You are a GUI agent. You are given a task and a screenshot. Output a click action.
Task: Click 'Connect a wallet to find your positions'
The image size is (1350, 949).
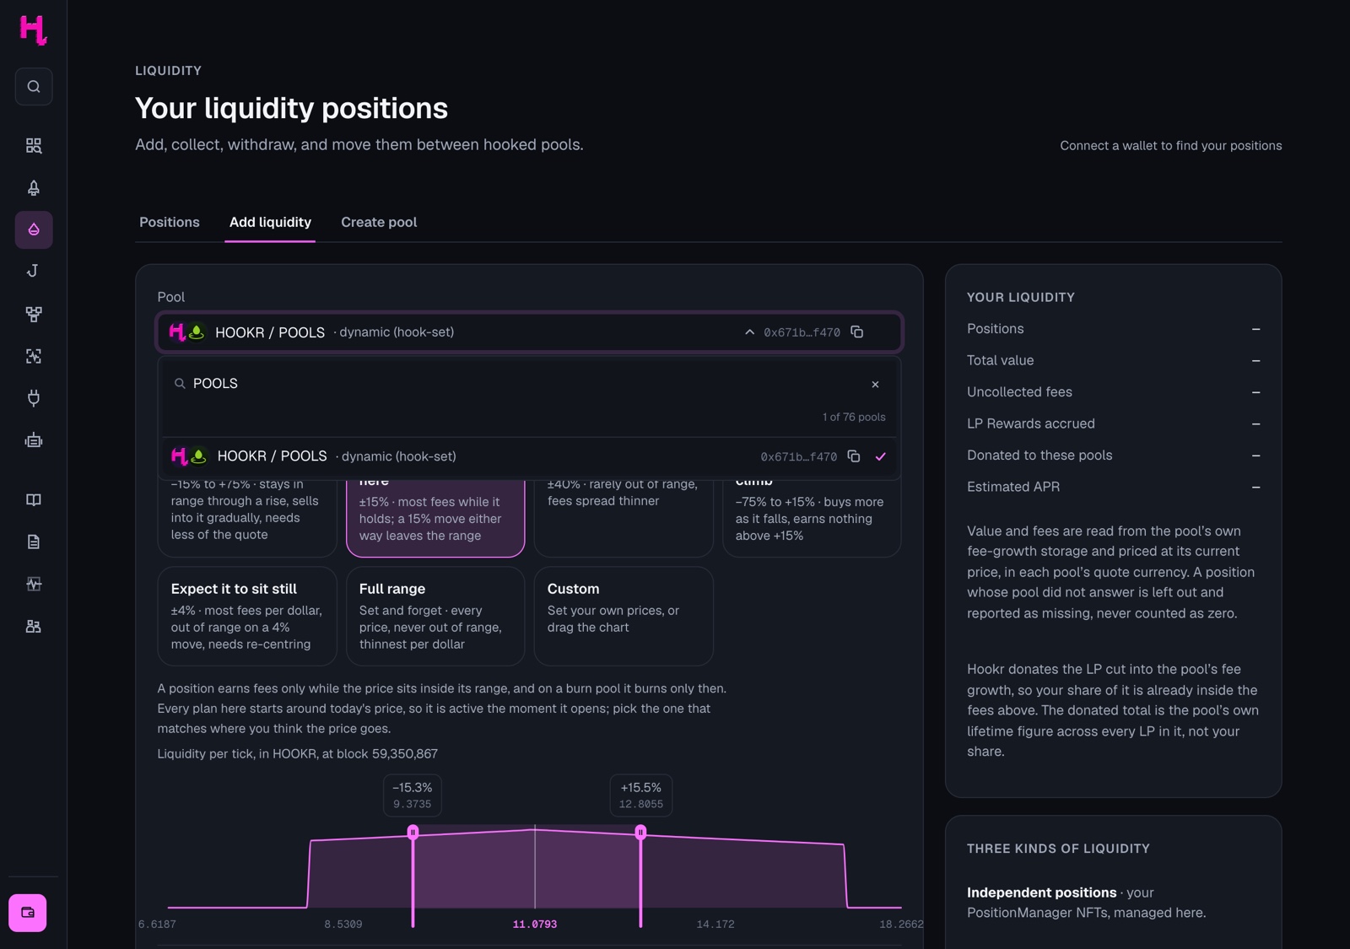(x=1171, y=146)
